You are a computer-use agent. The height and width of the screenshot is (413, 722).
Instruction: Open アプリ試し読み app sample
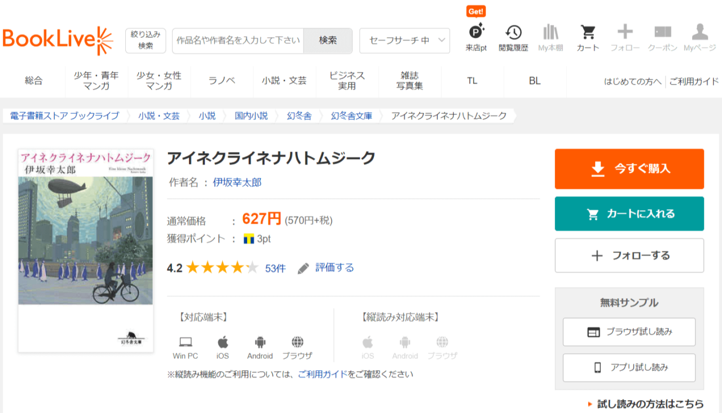pyautogui.click(x=629, y=367)
